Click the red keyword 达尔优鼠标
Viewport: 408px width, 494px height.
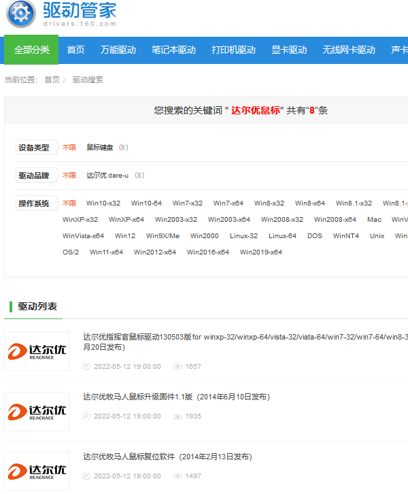click(255, 110)
